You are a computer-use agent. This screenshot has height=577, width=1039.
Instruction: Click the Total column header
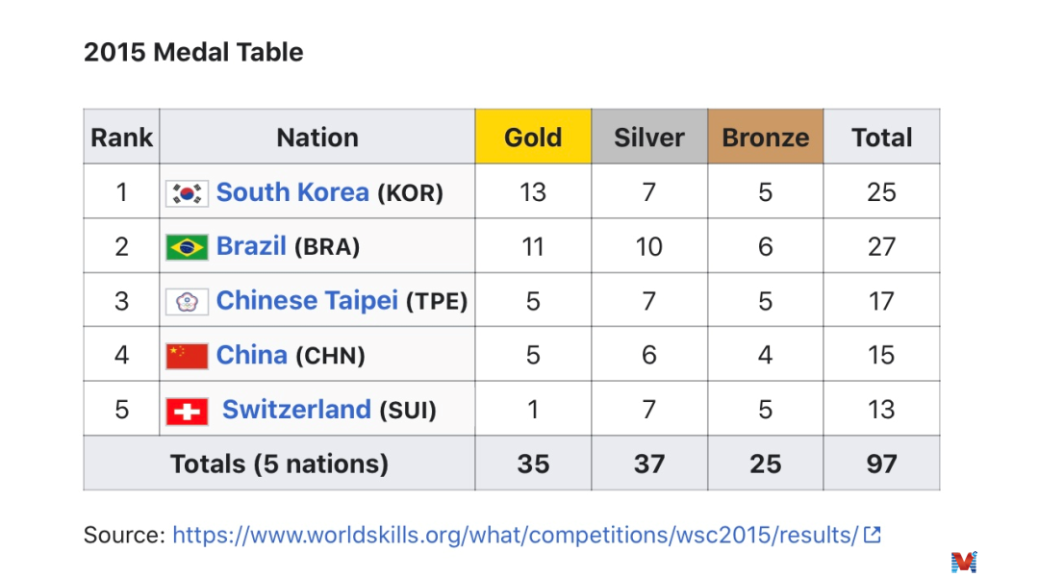click(881, 138)
